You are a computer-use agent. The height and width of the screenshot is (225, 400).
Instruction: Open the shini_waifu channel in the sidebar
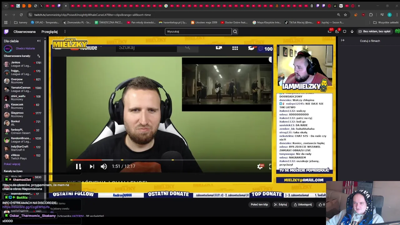[x=22, y=98]
